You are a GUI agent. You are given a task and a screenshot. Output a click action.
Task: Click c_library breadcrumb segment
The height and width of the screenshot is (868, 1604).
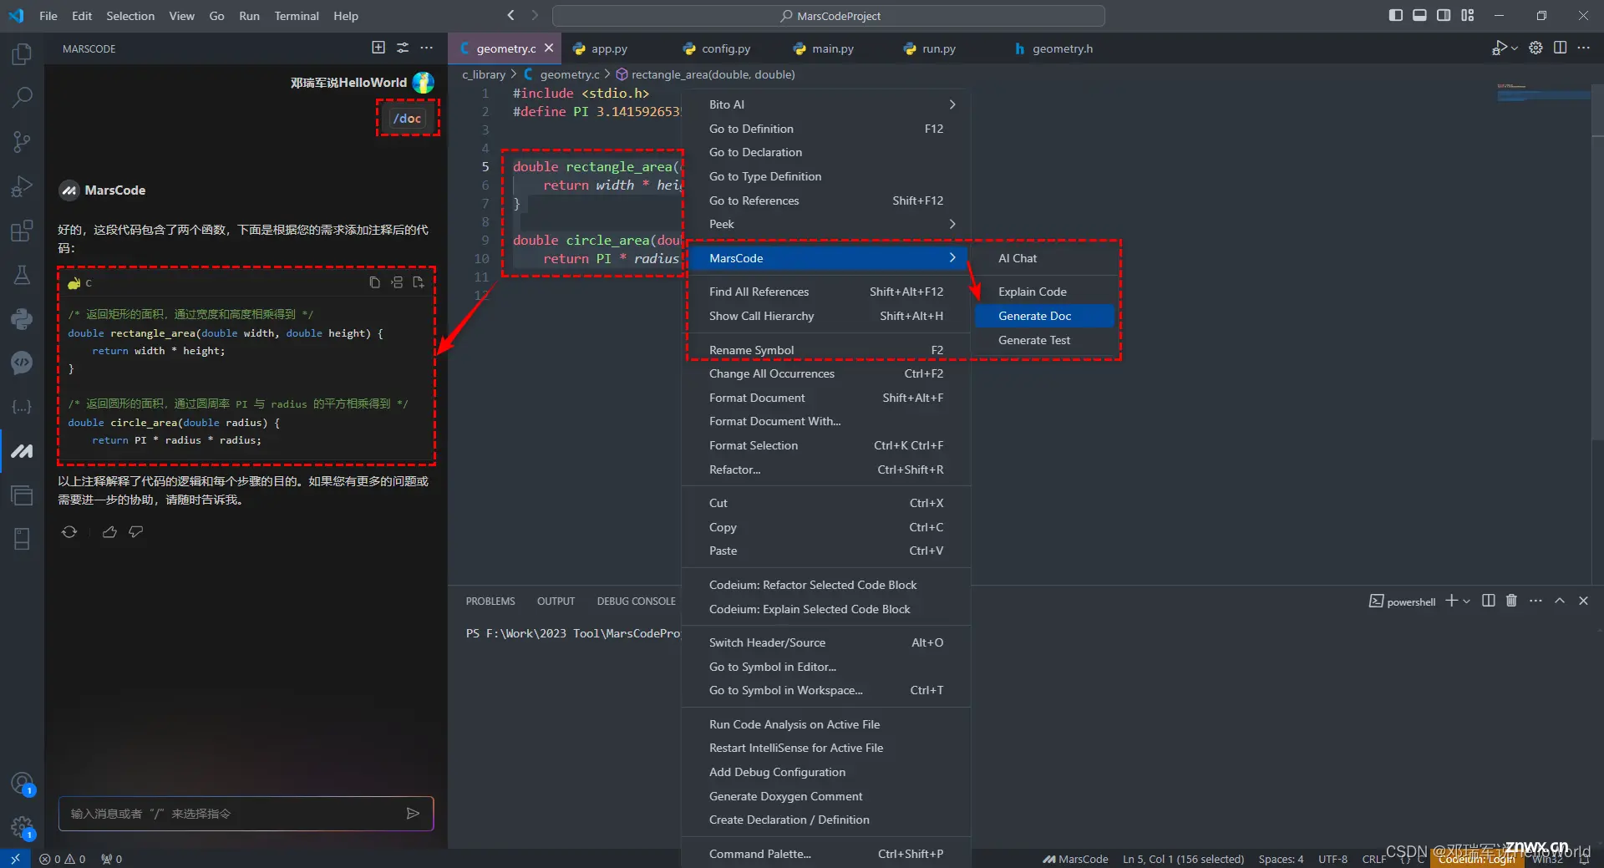pyautogui.click(x=484, y=74)
